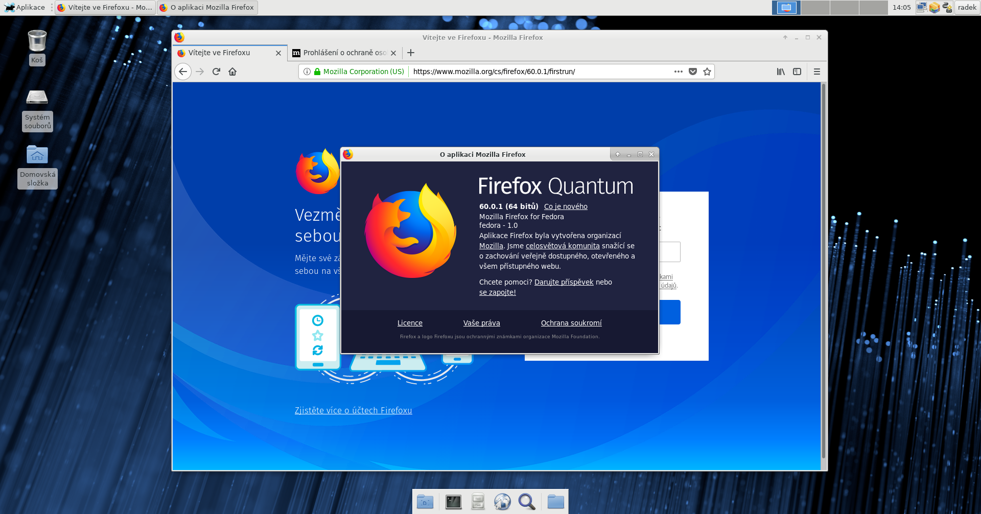The width and height of the screenshot is (981, 514).
Task: Bookmark this page with the star icon
Action: tap(707, 72)
